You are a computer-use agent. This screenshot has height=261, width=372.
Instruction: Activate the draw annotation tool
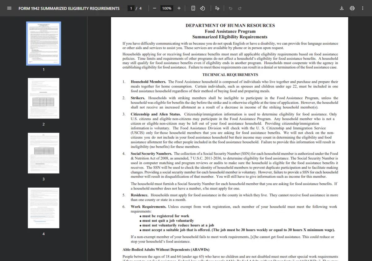tap(217, 8)
